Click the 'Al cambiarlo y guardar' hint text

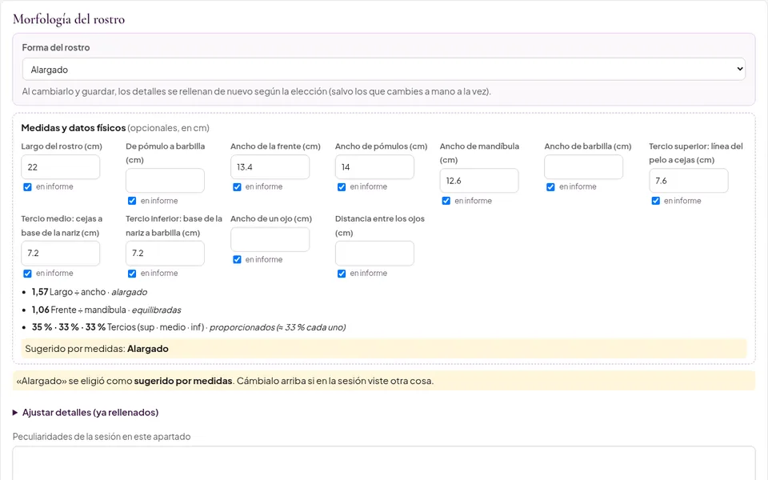tap(256, 91)
